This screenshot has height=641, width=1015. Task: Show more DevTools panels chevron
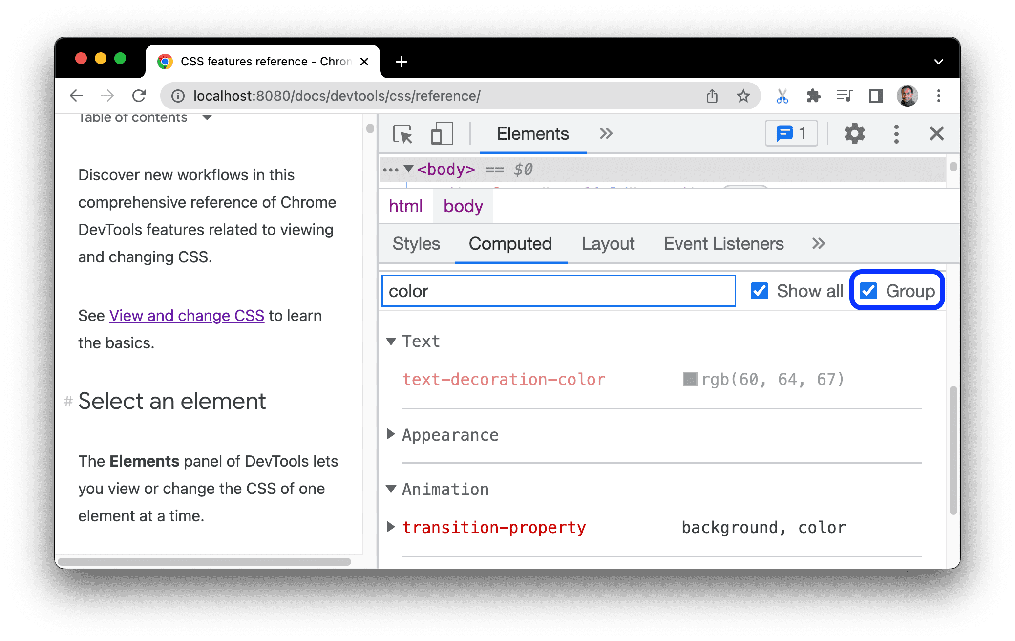606,133
